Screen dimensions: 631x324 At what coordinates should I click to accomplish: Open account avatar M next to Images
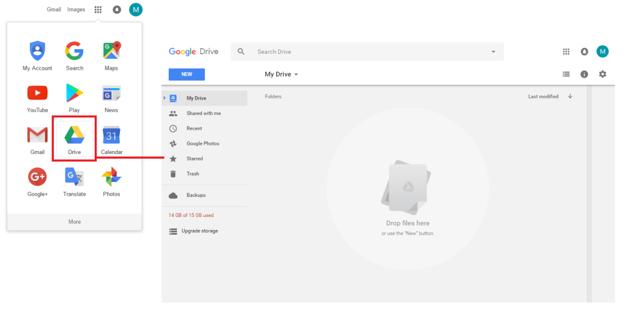point(136,10)
